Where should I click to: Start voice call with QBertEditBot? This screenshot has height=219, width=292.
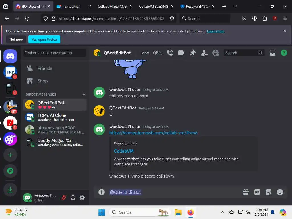click(x=170, y=53)
